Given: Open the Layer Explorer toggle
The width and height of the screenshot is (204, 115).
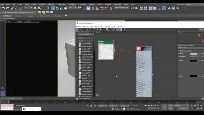Looking at the screenshot, I should [x=146, y=8].
